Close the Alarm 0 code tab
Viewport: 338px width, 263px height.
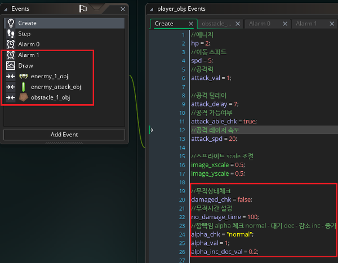pos(285,24)
